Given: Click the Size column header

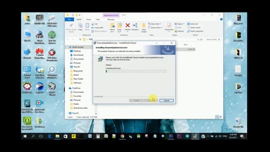Looking at the screenshot, I should click(186, 45).
